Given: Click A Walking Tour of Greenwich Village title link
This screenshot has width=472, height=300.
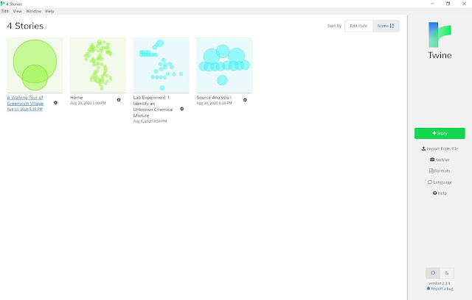Looking at the screenshot, I should pos(25,101).
